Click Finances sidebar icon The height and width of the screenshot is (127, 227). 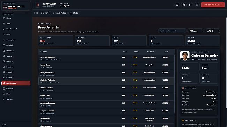[4, 61]
